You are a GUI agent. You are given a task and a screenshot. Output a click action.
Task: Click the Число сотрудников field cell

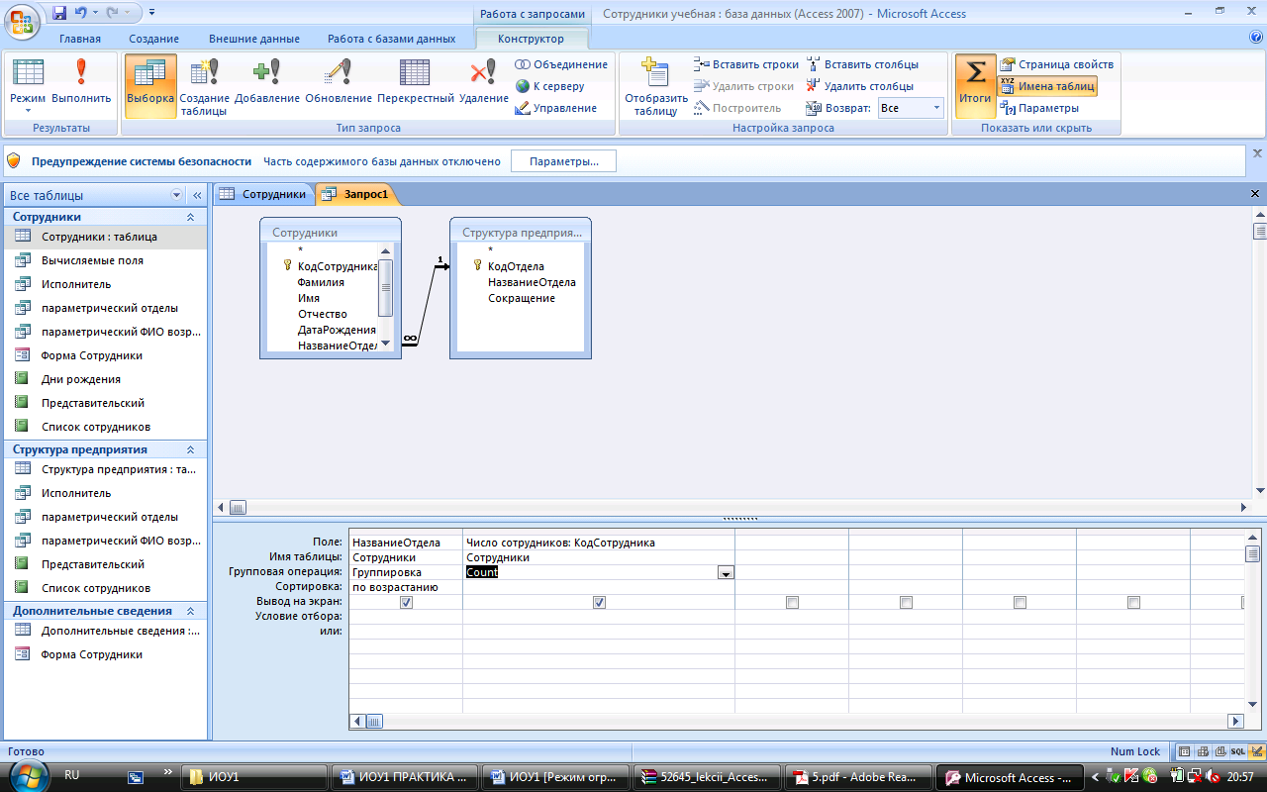tap(599, 543)
